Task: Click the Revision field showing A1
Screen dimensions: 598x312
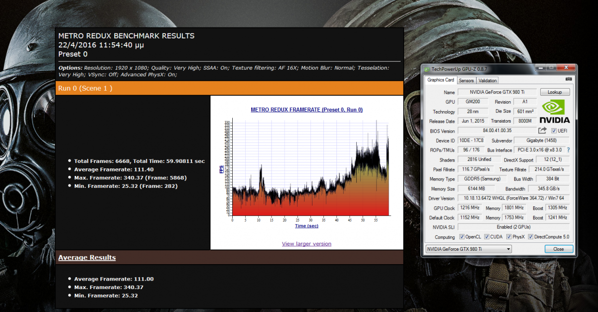Action: 525,102
